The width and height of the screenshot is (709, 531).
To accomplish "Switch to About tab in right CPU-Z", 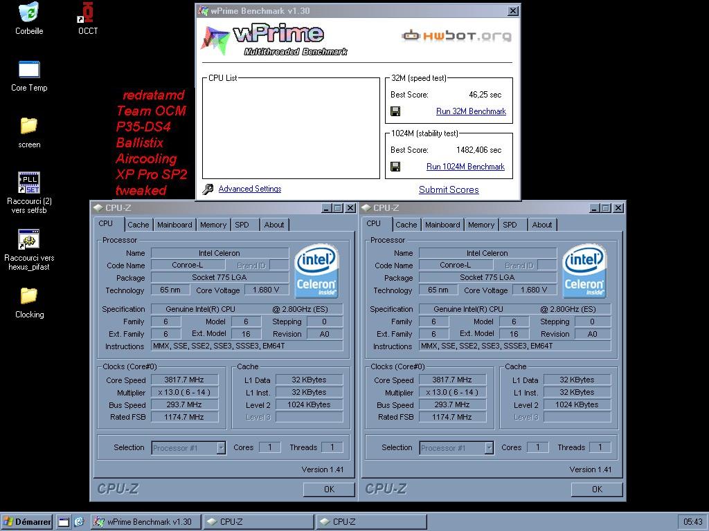I will pos(542,225).
